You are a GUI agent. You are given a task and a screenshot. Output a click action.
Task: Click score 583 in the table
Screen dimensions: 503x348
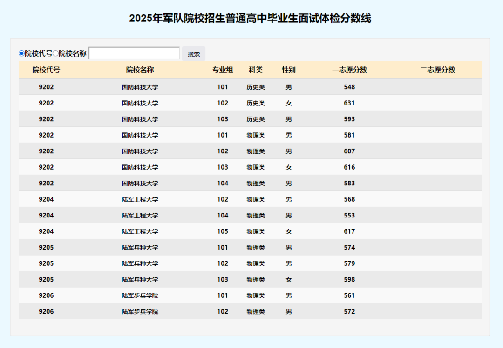[x=349, y=183]
